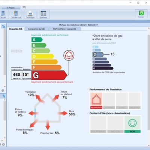Click the green Fermer power button
150x150 pixels.
pyautogui.click(x=141, y=14)
